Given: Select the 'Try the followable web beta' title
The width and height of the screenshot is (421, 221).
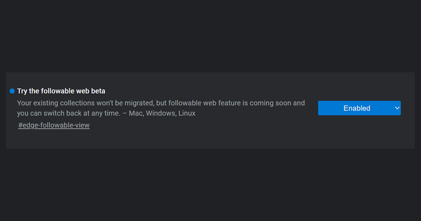Looking at the screenshot, I should tap(61, 91).
